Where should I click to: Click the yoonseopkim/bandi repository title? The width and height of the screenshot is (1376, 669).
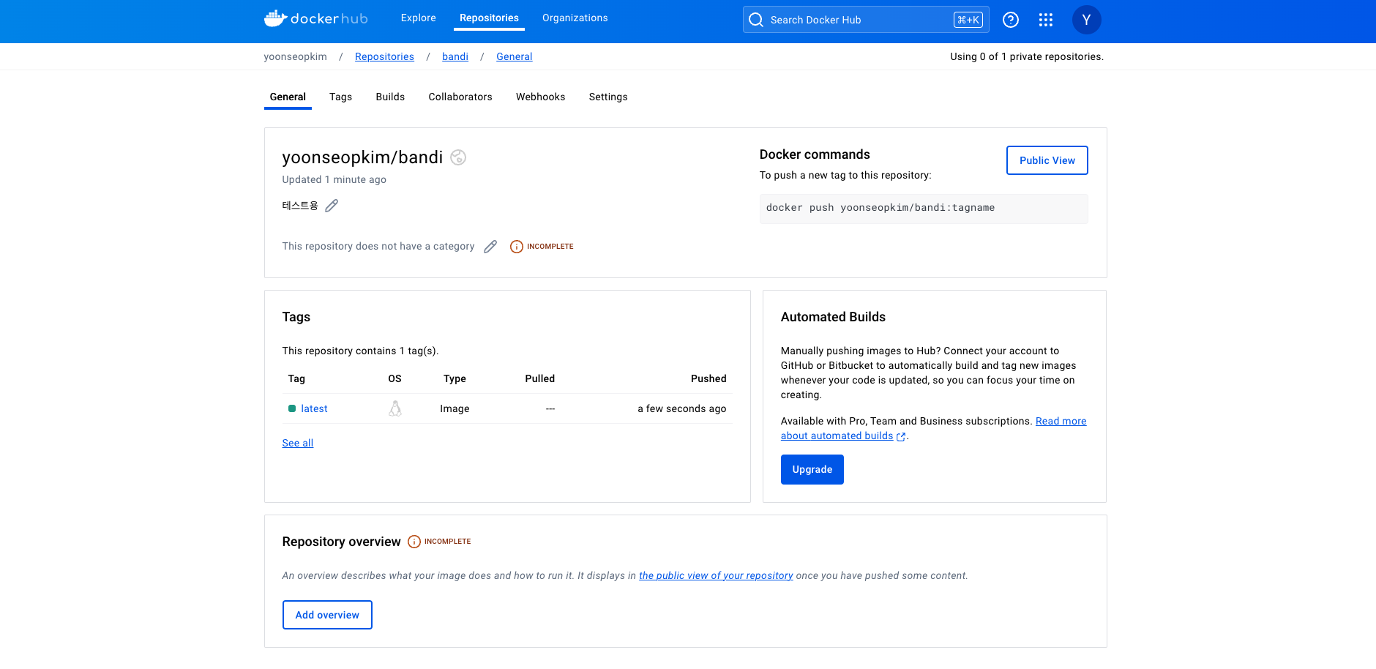362,157
